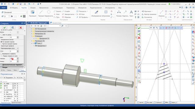Image resolution: width=195 pixels, height=109 pixels.
Task: Click the Undo arrow in quick access toolbar
Action: tap(29, 4)
